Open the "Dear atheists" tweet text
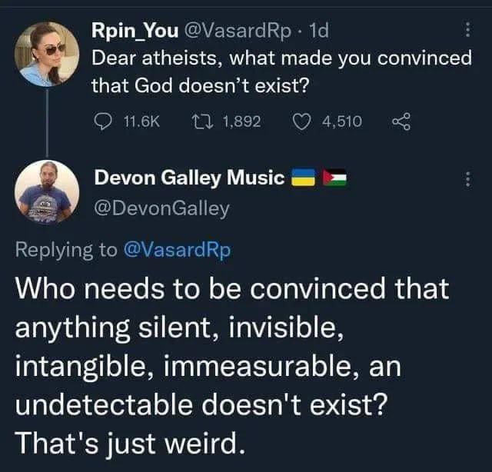This screenshot has height=472, width=492. click(x=281, y=71)
